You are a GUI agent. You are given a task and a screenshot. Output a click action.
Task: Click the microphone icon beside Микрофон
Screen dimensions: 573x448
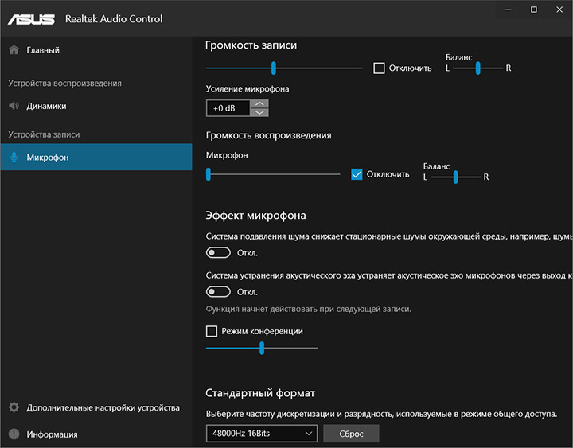point(14,158)
